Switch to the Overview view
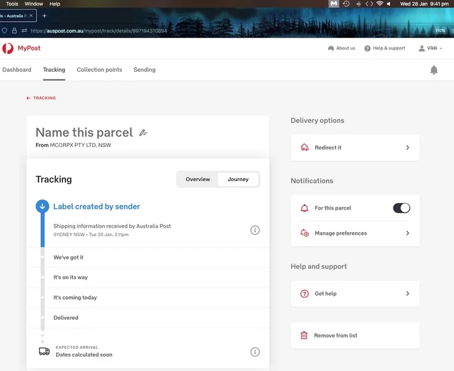 [197, 179]
